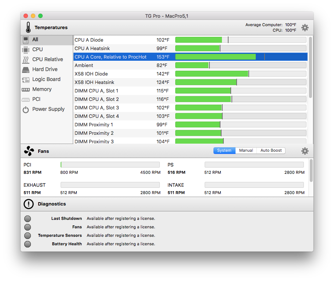Select DIMM CPU A, Slot 1 row
Image resolution: width=334 pixels, height=281 pixels.
tap(191, 91)
